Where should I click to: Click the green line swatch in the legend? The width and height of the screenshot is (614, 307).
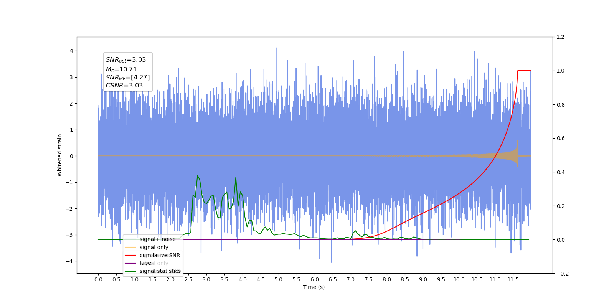pyautogui.click(x=130, y=271)
